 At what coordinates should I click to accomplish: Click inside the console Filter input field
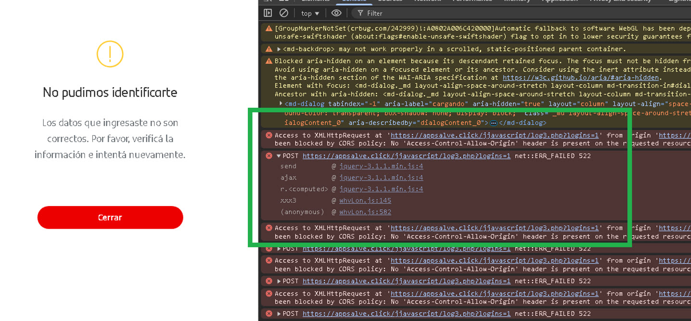385,13
